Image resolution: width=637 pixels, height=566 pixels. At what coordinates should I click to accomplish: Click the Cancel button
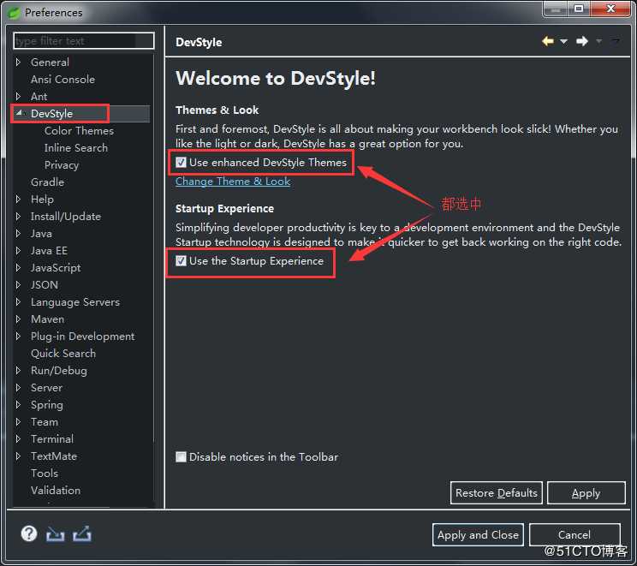(574, 534)
